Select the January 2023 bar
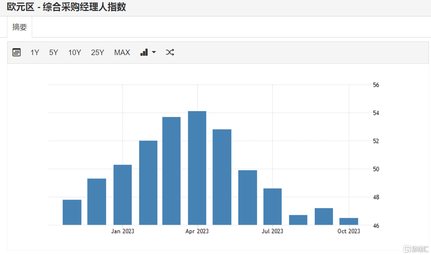 point(122,195)
